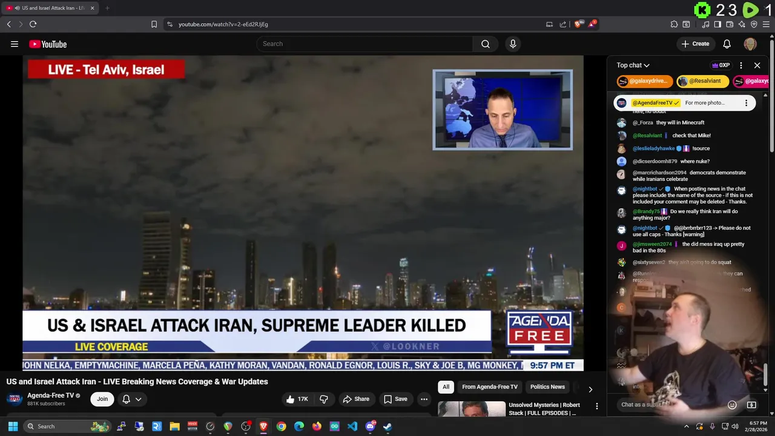Image resolution: width=775 pixels, height=436 pixels.
Task: Open File Explorer from the taskbar
Action: 174,426
